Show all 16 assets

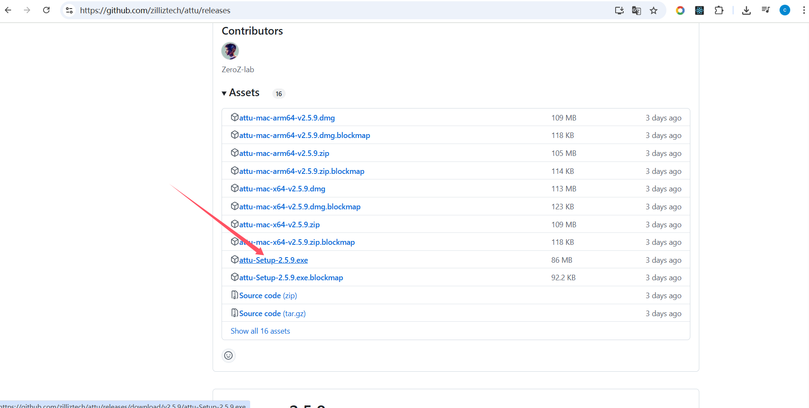[260, 331]
